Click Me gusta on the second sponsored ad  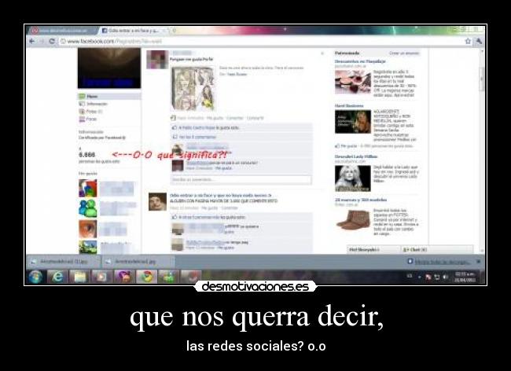point(349,146)
